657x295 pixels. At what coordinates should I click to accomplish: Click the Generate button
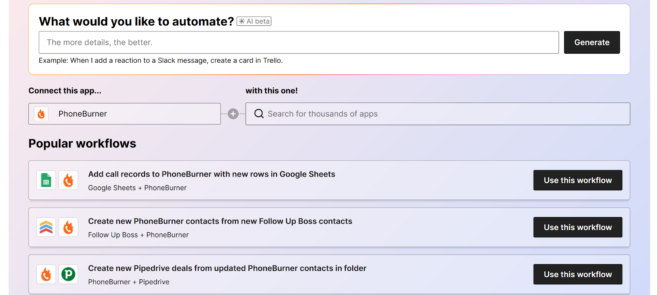tap(592, 42)
